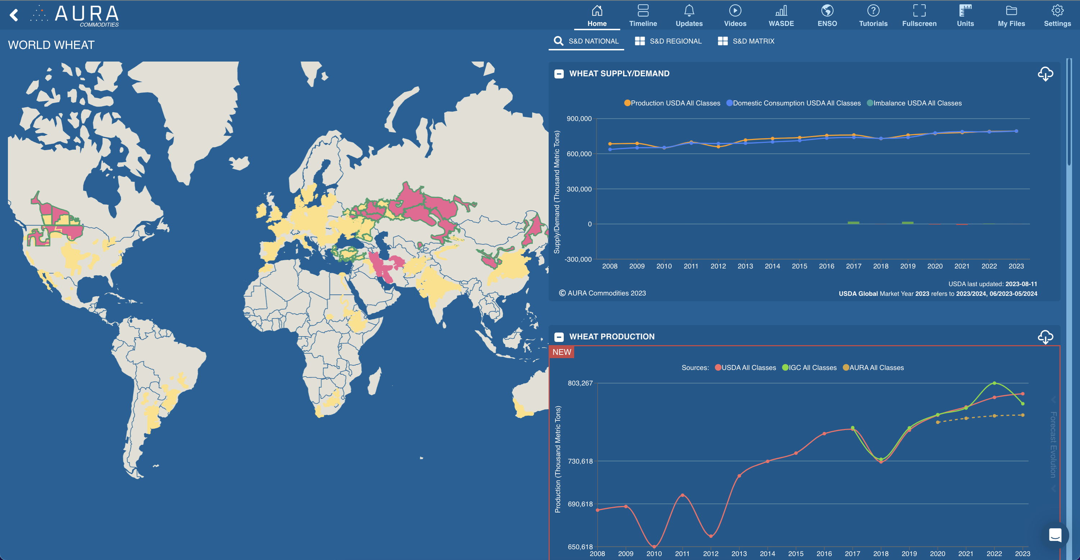Collapse the Wheat Supply/Demand panel
Viewport: 1080px width, 560px height.
[x=559, y=74]
